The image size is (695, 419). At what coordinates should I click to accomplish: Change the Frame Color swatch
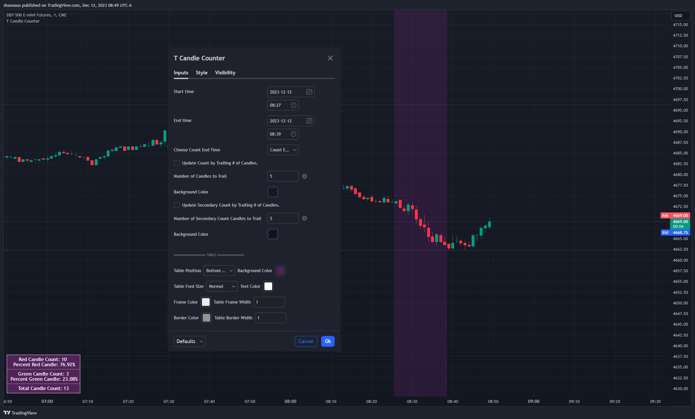tap(206, 302)
